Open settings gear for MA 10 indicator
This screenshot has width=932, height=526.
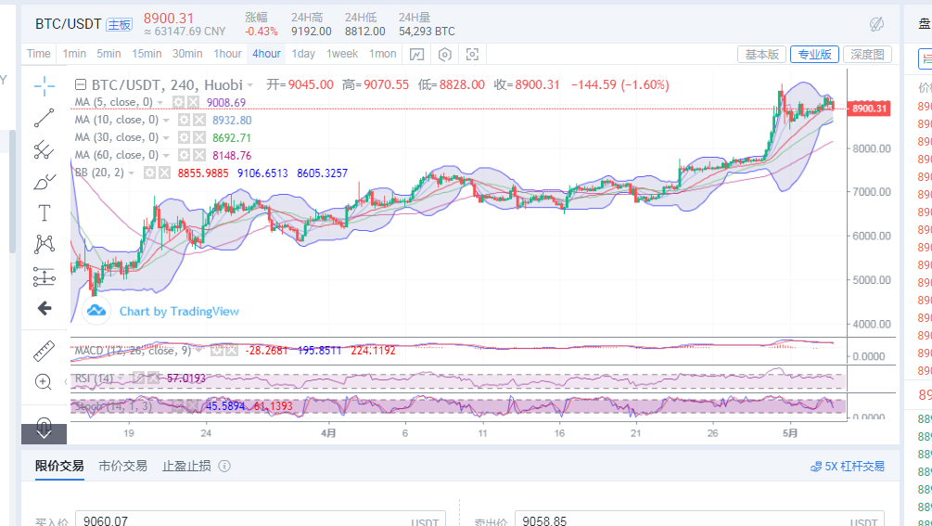[x=185, y=120]
